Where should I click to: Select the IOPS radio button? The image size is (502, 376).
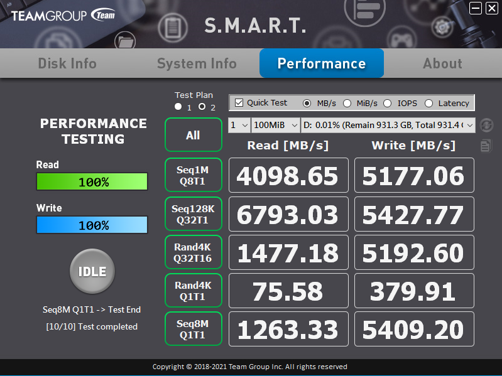coord(387,103)
